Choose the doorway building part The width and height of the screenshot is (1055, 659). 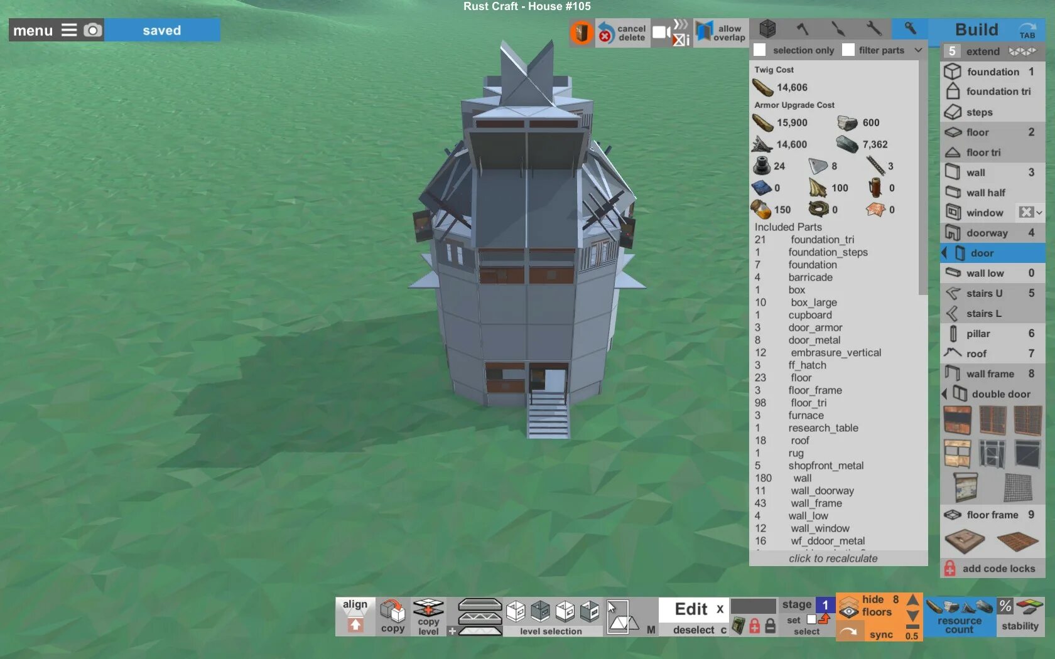pyautogui.click(x=993, y=232)
